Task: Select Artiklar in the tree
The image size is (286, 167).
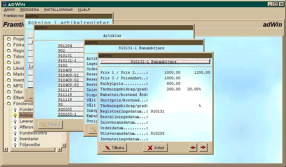Action: point(26,115)
